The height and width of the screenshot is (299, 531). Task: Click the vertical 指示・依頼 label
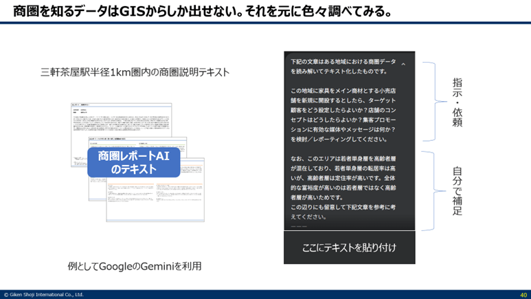pos(457,102)
